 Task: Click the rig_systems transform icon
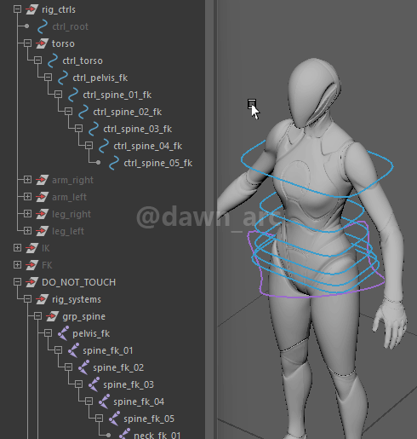click(x=42, y=299)
